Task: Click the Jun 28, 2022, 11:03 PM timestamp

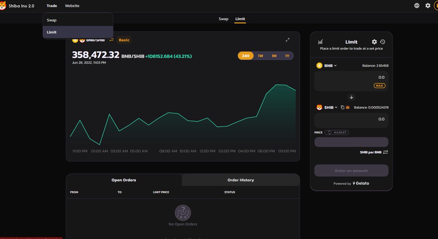Action: click(x=89, y=63)
